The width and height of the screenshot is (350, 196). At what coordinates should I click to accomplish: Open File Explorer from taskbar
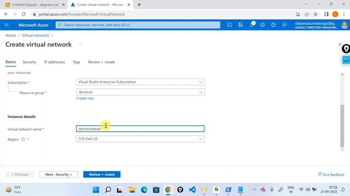[132, 190]
